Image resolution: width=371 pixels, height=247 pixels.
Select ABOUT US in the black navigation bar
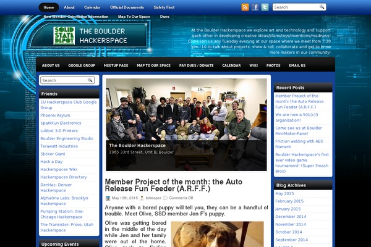point(51,65)
